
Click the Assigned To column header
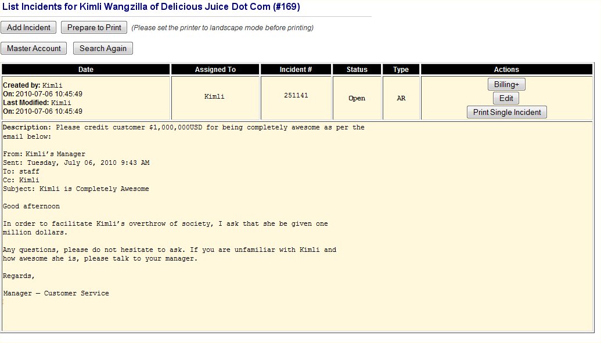[x=215, y=70]
